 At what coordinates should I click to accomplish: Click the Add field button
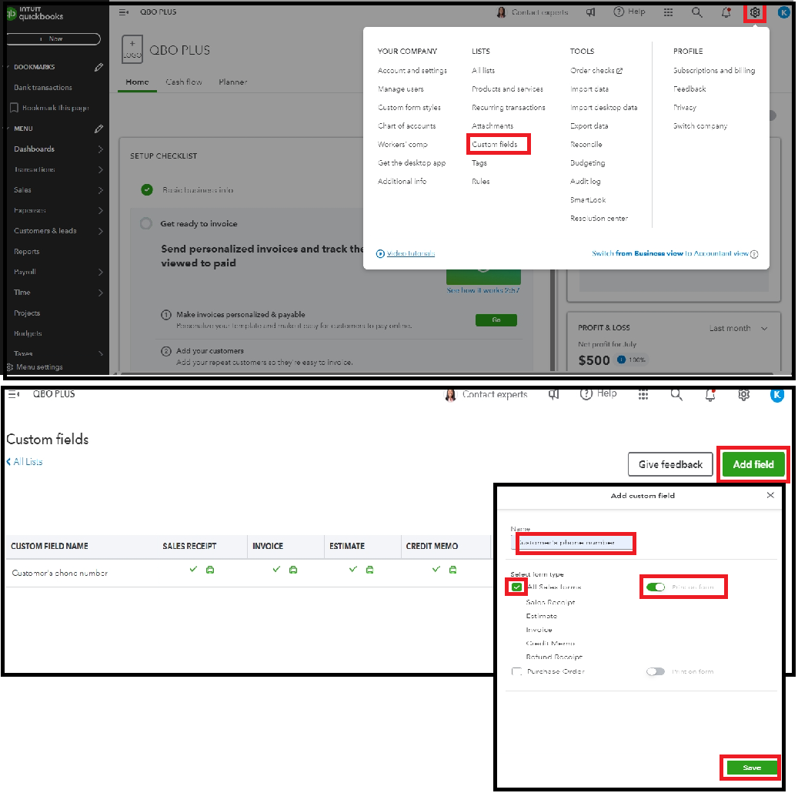752,464
